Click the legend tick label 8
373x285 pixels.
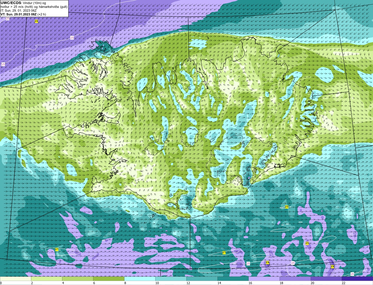(x=125, y=283)
